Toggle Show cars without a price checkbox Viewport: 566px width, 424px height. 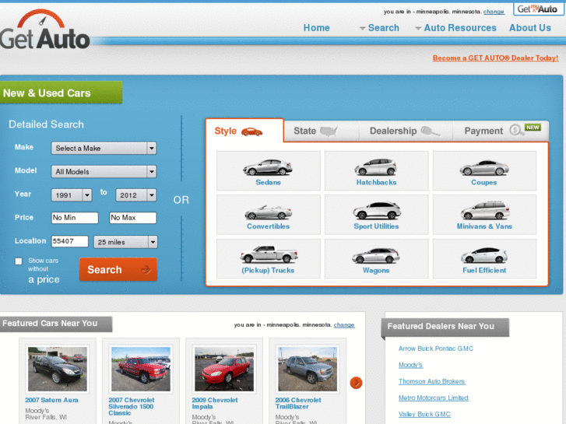[x=19, y=261]
